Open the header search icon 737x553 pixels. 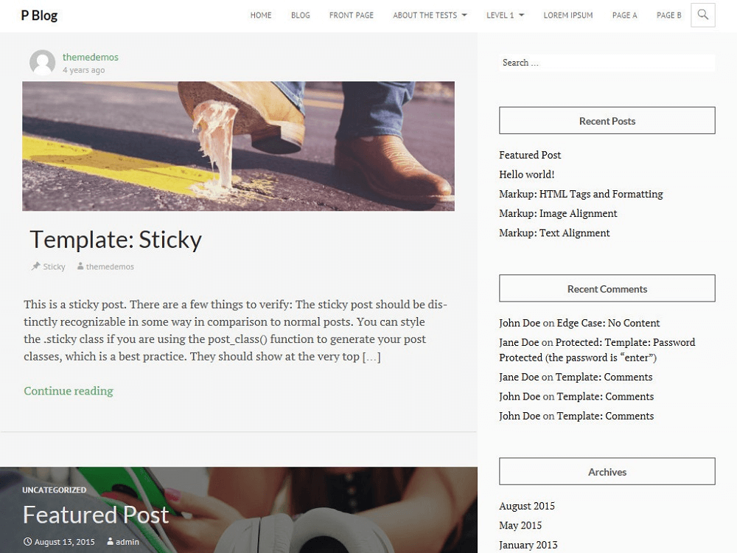point(702,15)
